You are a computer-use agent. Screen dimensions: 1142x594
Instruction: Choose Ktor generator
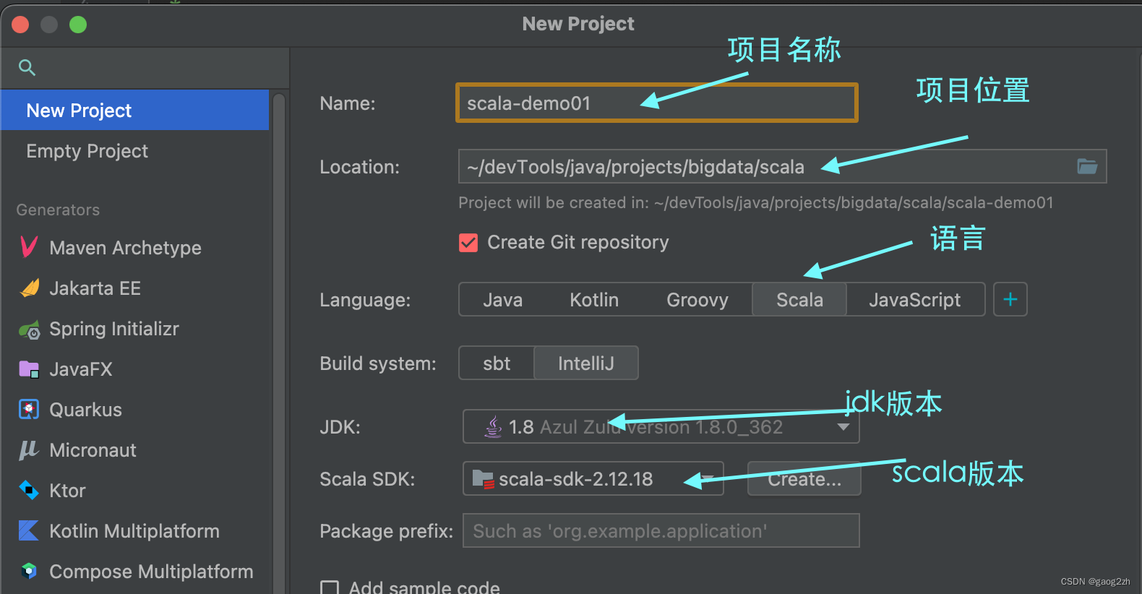(x=134, y=491)
